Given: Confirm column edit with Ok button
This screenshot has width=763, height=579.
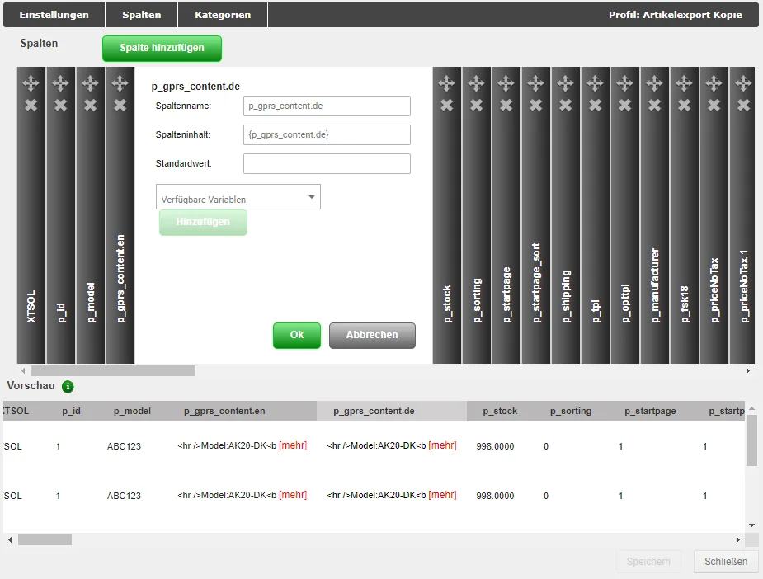Looking at the screenshot, I should tap(297, 335).
